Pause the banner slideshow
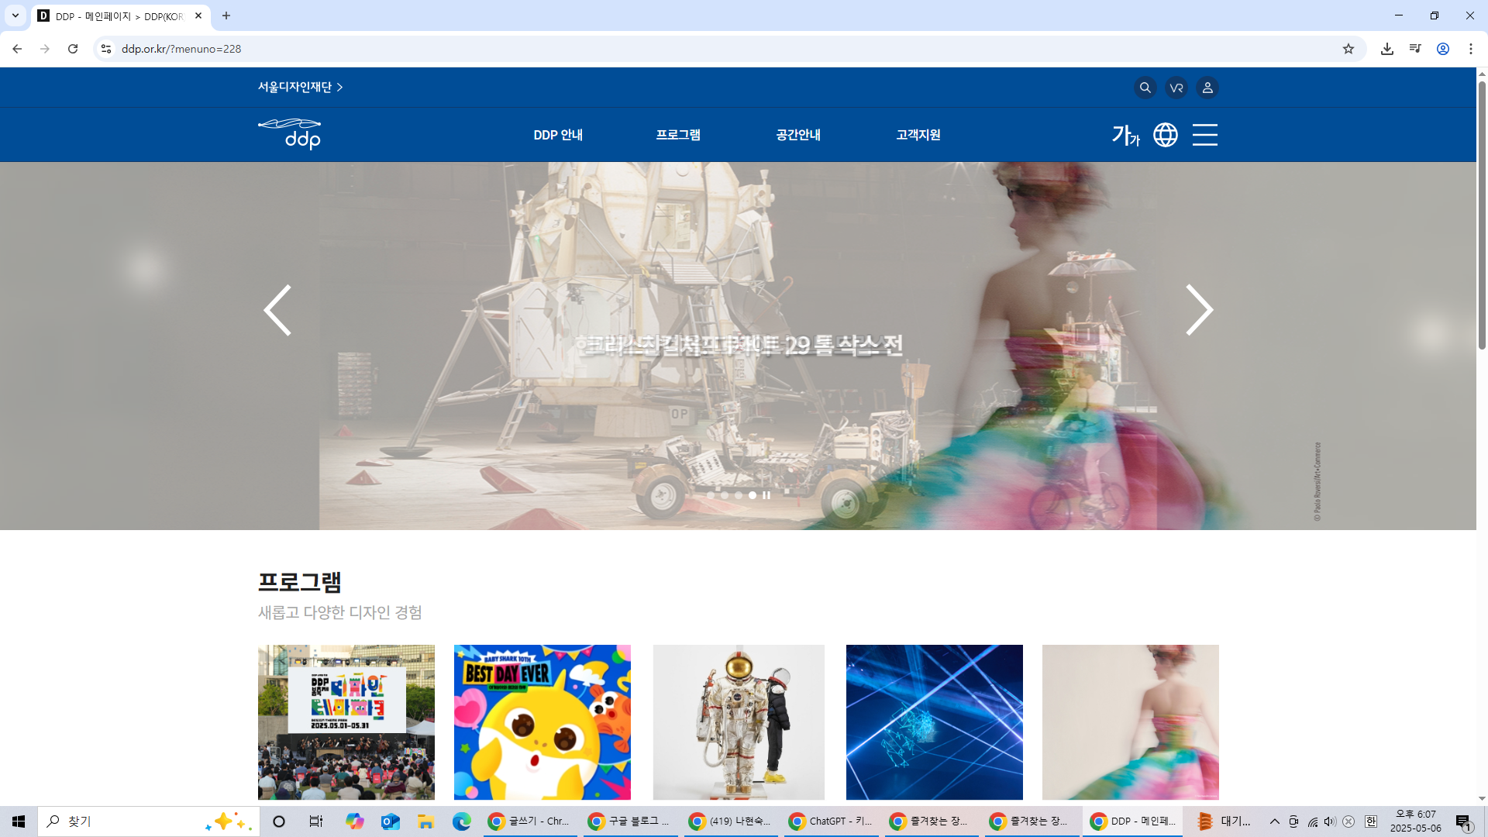Screen dimensions: 1488x837 coord(766,495)
